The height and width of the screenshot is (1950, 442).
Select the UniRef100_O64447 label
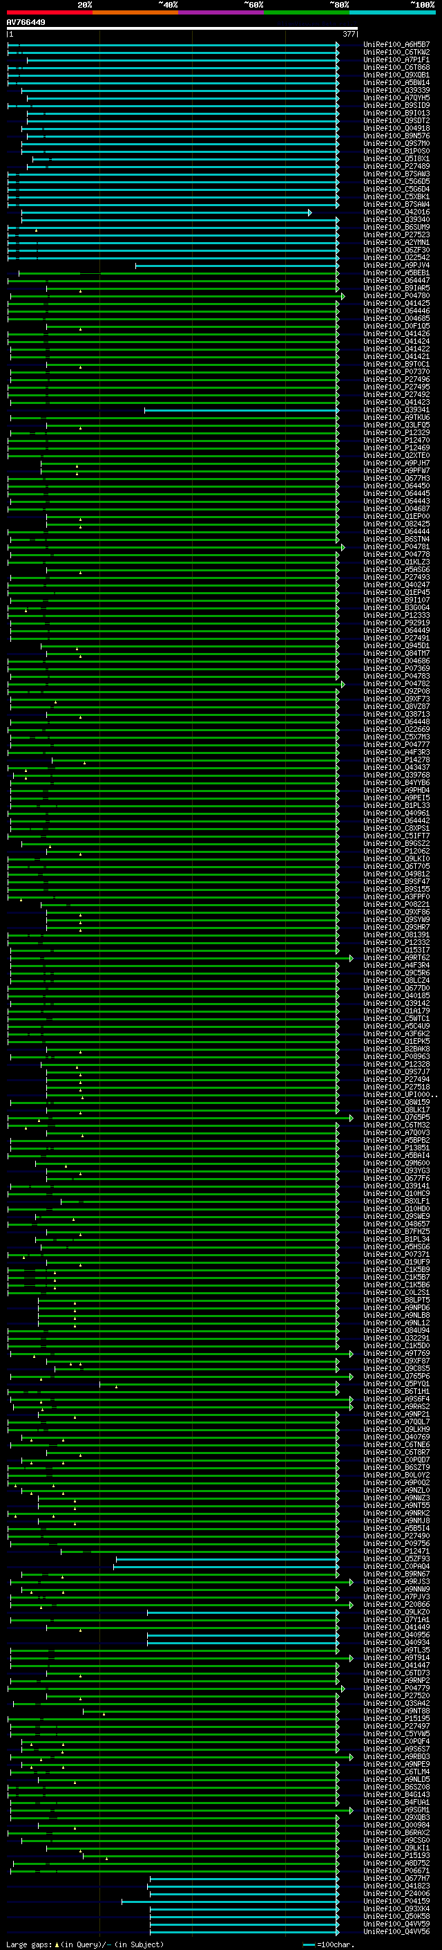[x=396, y=280]
